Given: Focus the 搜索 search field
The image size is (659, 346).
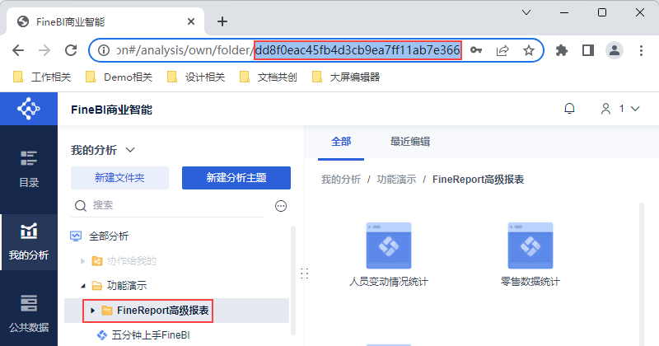Looking at the screenshot, I should point(168,206).
